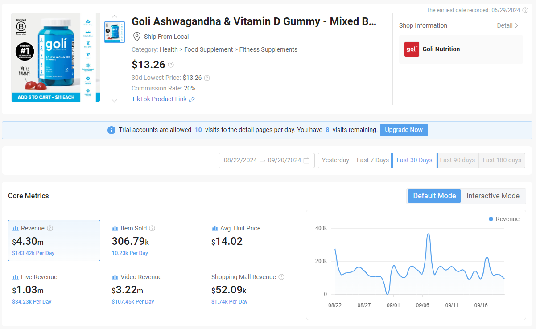Switch to Interactive Mode

tap(493, 196)
